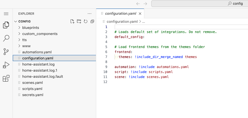Screen dimensions: 248x118
Task: Open scenes.yaml file
Action: (x=54, y=83)
